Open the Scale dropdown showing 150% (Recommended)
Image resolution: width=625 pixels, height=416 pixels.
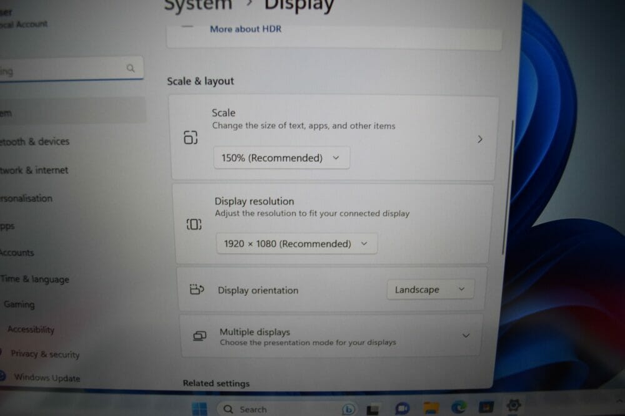coord(281,158)
